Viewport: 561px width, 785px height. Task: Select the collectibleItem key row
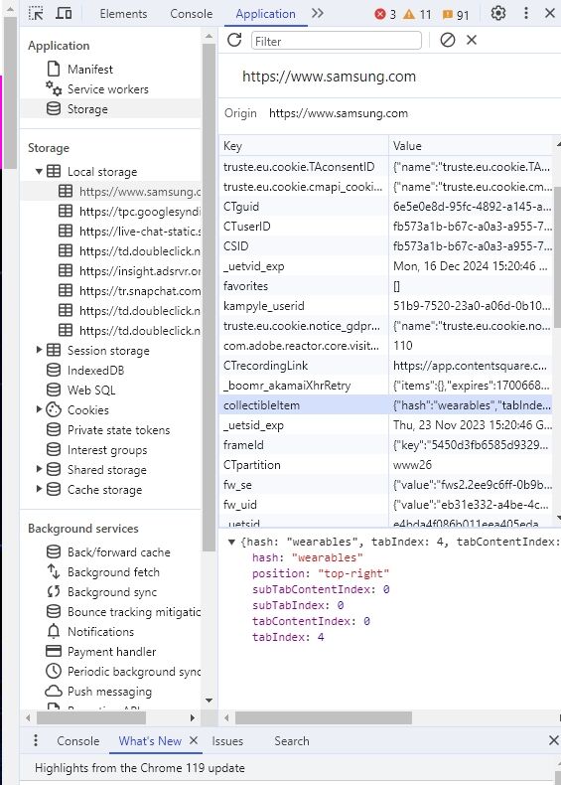click(386, 405)
